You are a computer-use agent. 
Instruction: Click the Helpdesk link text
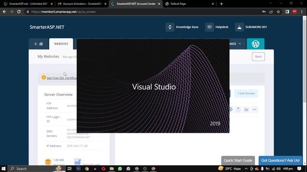click(x=222, y=27)
